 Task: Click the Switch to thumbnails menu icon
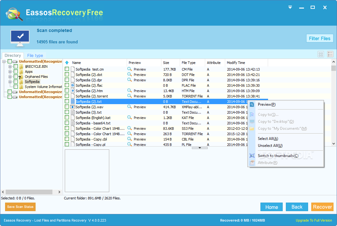252,156
